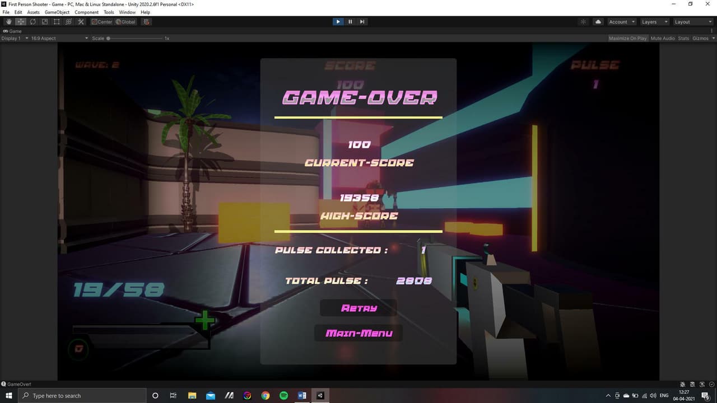This screenshot has height=403, width=717.
Task: Toggle Center pivot mode
Action: [x=102, y=22]
